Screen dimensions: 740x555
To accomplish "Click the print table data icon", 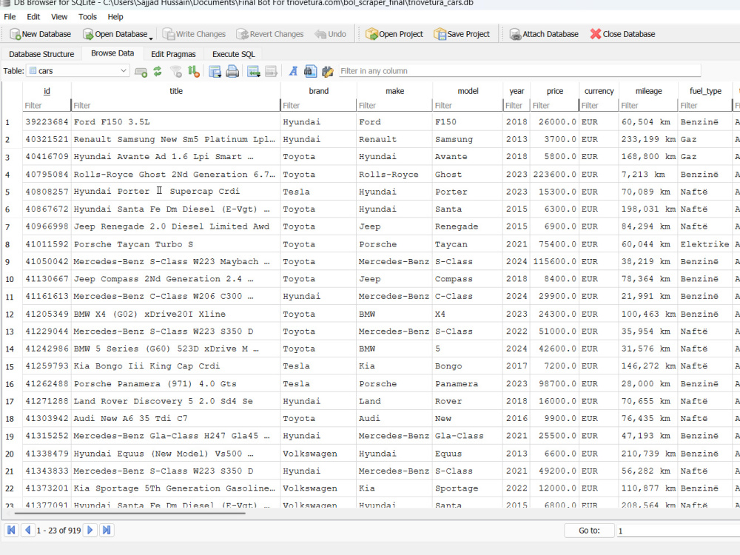I will pyautogui.click(x=232, y=71).
